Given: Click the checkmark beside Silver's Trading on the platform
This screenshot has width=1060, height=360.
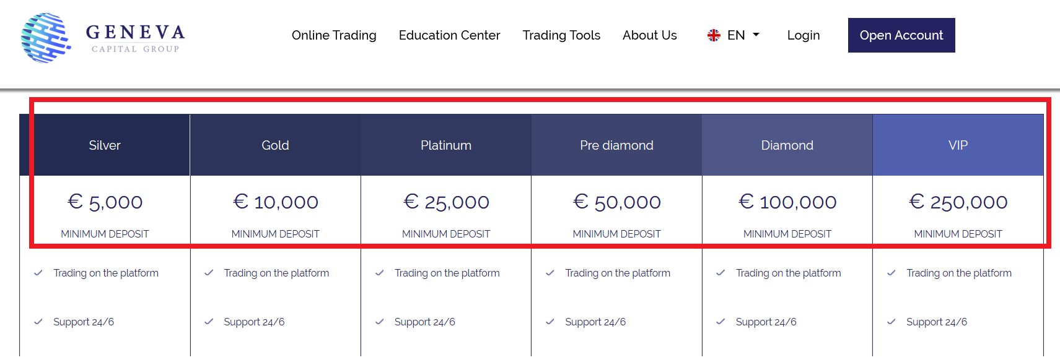Looking at the screenshot, I should (x=38, y=273).
